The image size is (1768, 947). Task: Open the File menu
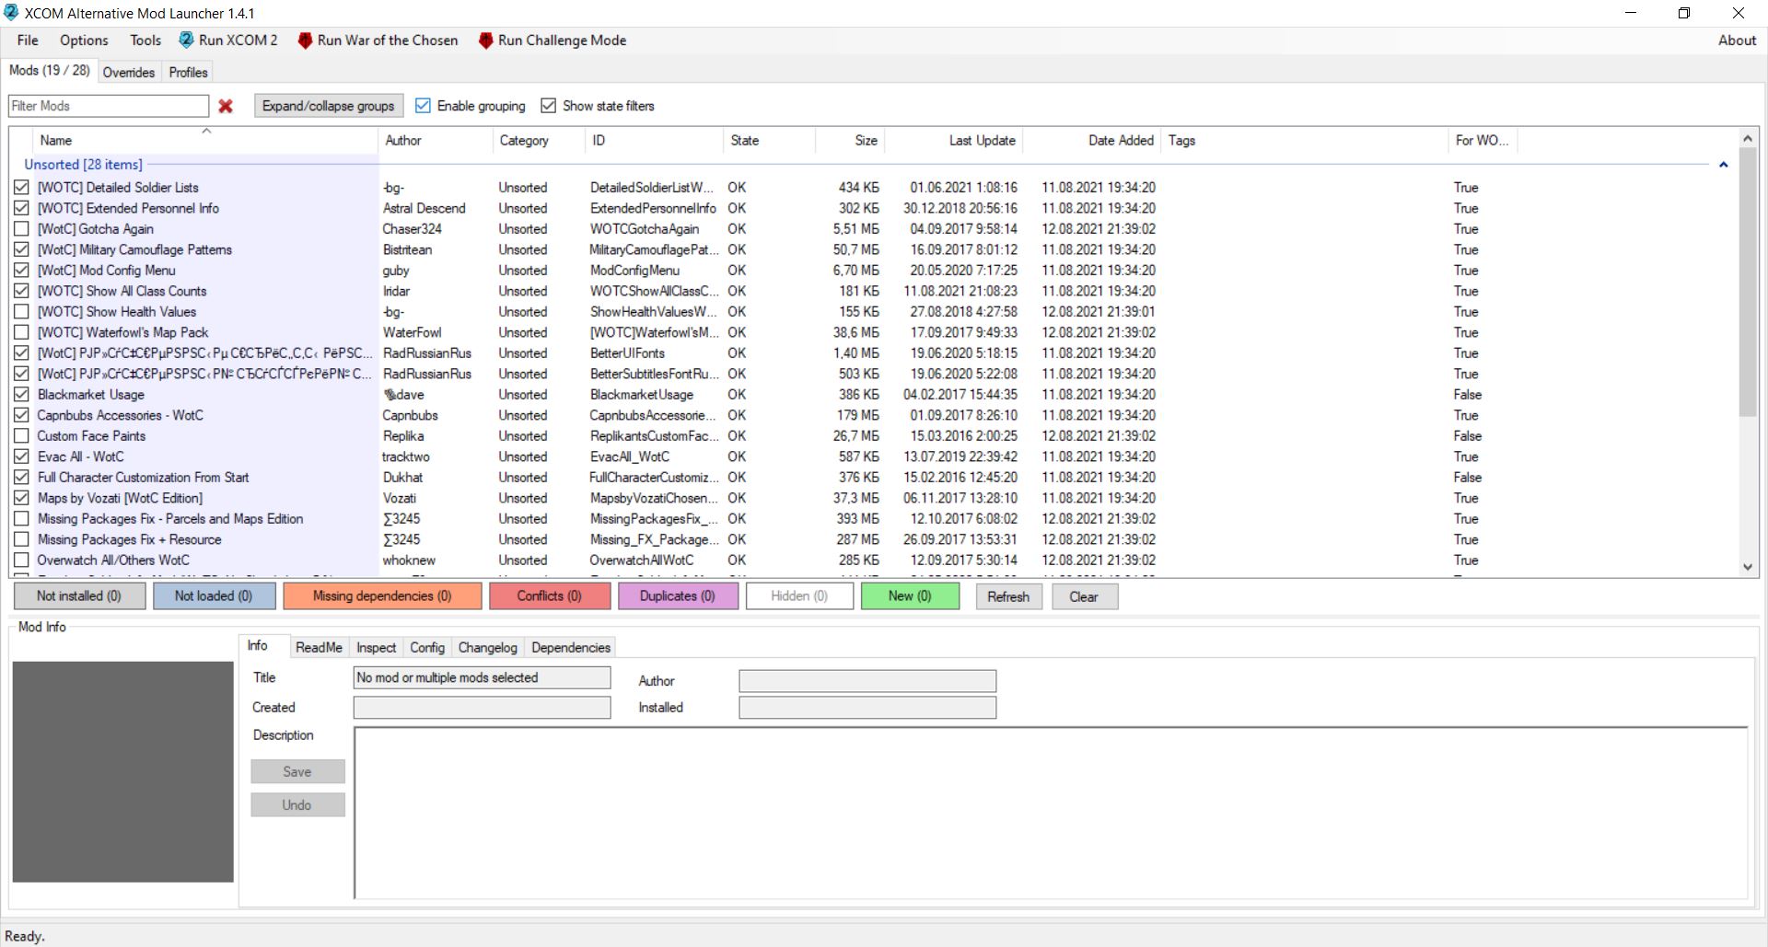click(x=28, y=40)
